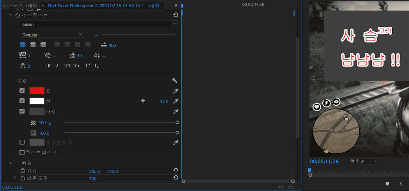Image resolution: width=409 pixels, height=191 pixels.
Task: Toggle the 소스 텍스트 stopwatch animation icon
Action: tap(17, 15)
